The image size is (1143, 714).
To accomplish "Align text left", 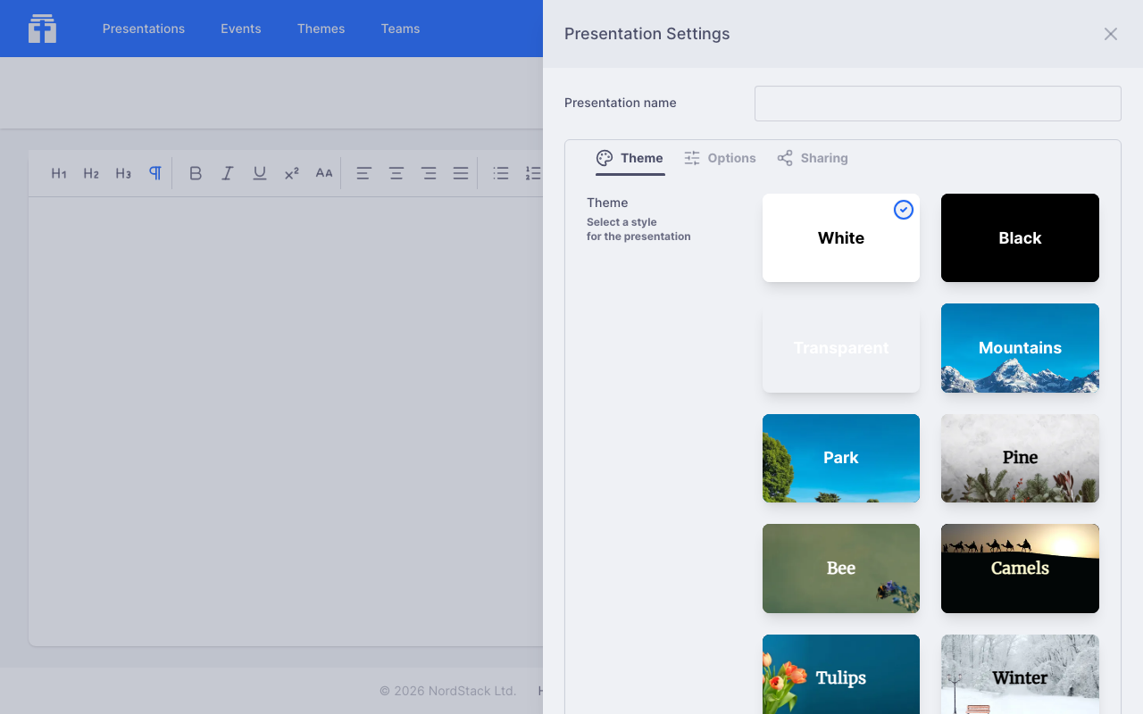I will point(363,173).
